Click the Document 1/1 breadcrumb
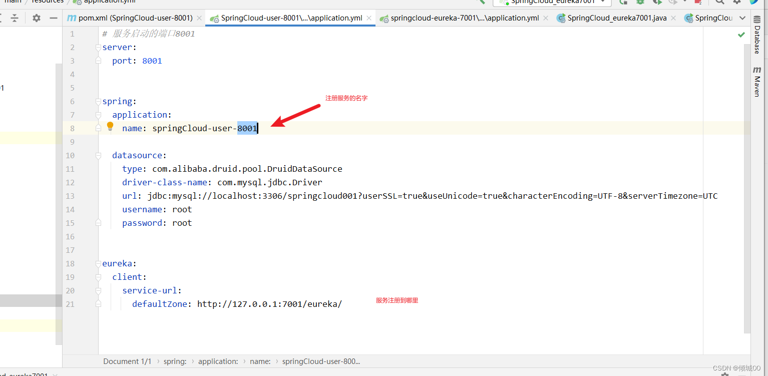 127,361
